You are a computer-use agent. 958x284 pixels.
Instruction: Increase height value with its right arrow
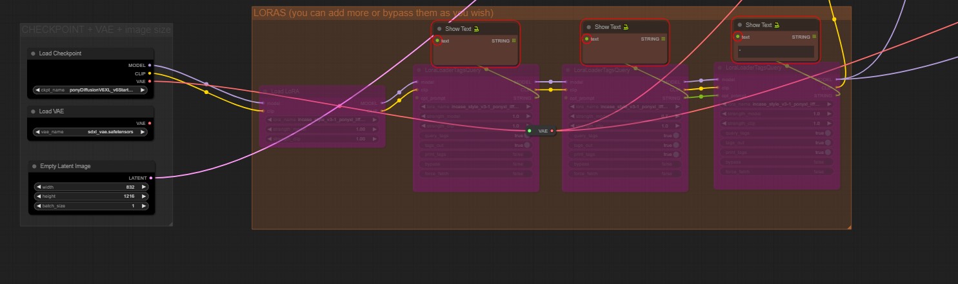(x=143, y=196)
